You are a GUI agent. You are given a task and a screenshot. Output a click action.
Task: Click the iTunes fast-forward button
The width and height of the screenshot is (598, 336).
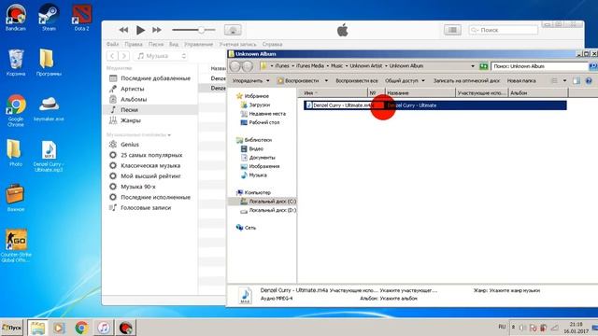pyautogui.click(x=157, y=30)
